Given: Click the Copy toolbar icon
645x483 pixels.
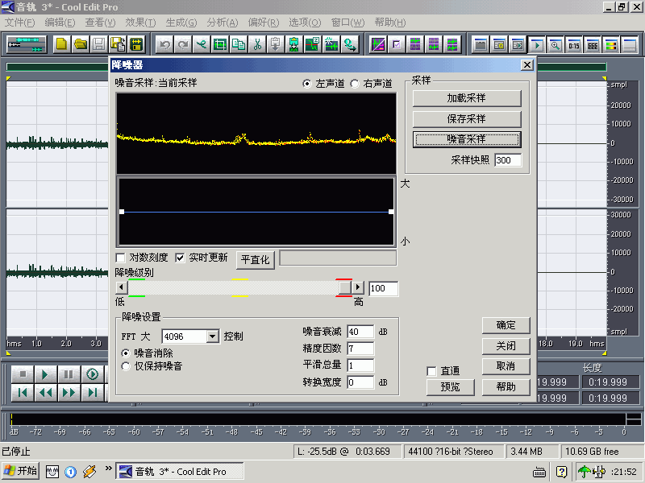Looking at the screenshot, I should pyautogui.click(x=239, y=44).
